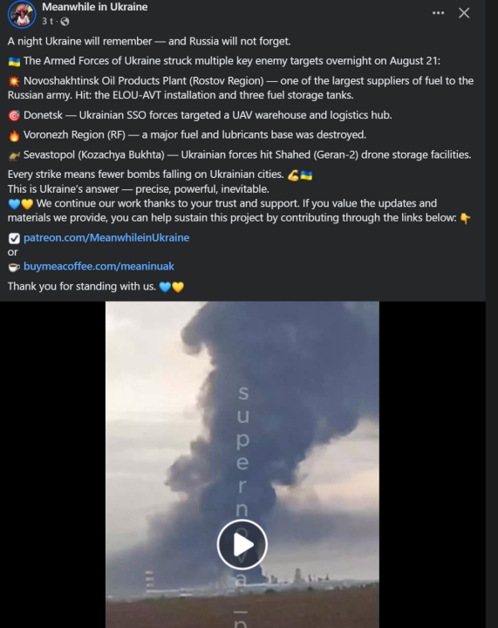Click the Meanwhile in Ukraine page name
498x628 pixels.
point(95,7)
